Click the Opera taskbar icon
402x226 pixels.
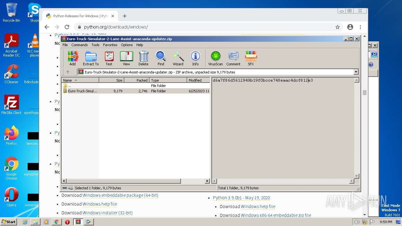[x=67, y=222]
